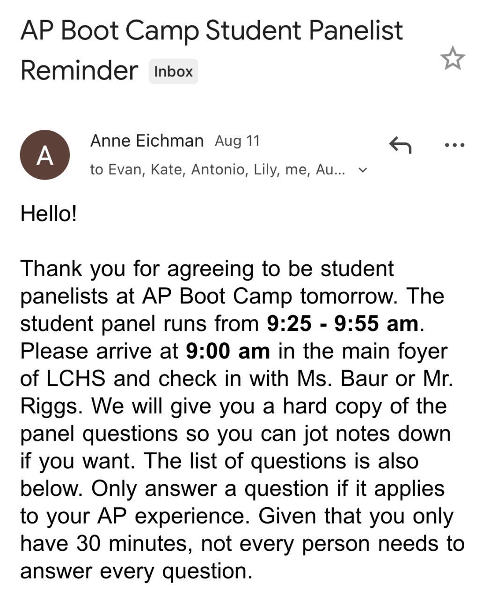The height and width of the screenshot is (600, 490).
Task: Tap the Aug 11 date stamp
Action: click(237, 141)
